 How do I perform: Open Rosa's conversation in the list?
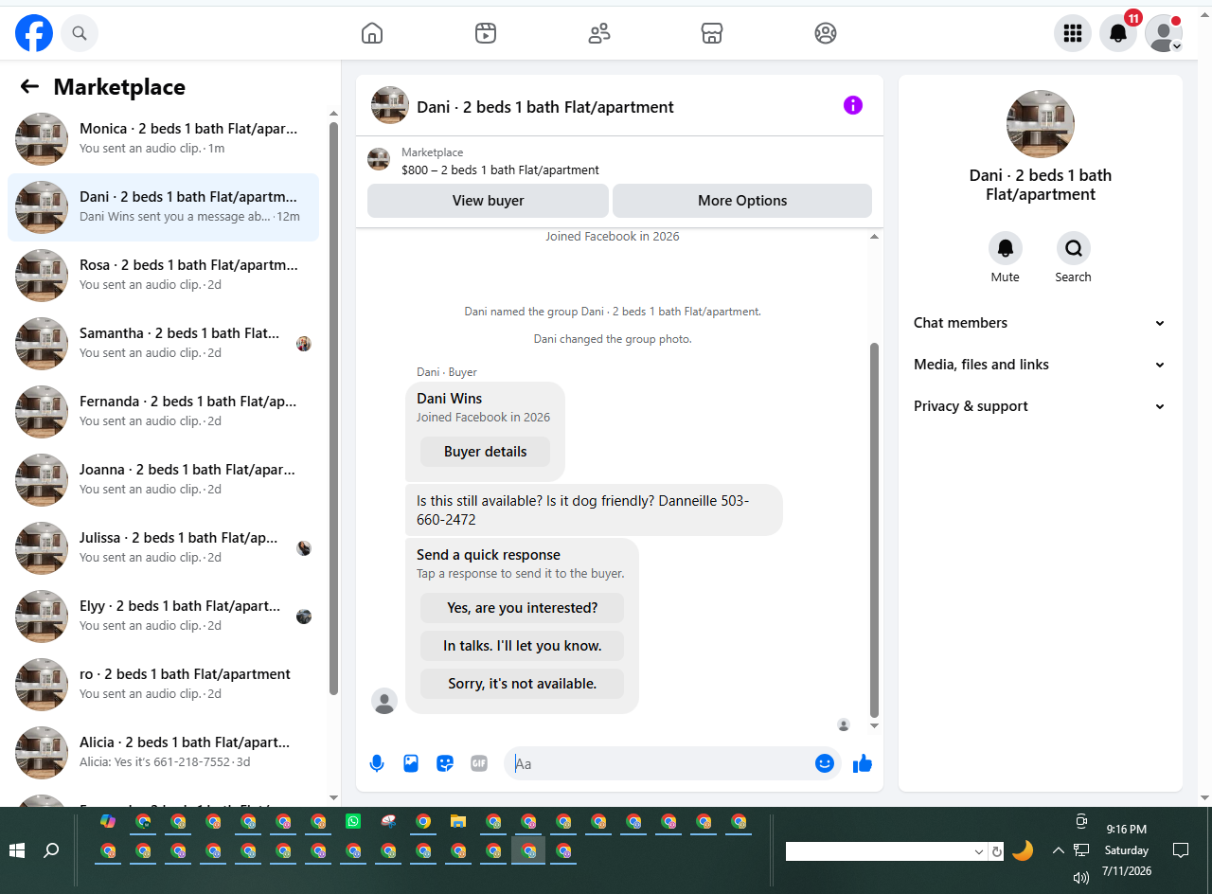pyautogui.click(x=163, y=276)
